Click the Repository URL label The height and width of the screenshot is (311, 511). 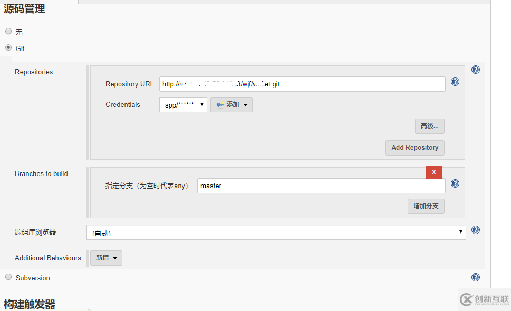point(129,84)
